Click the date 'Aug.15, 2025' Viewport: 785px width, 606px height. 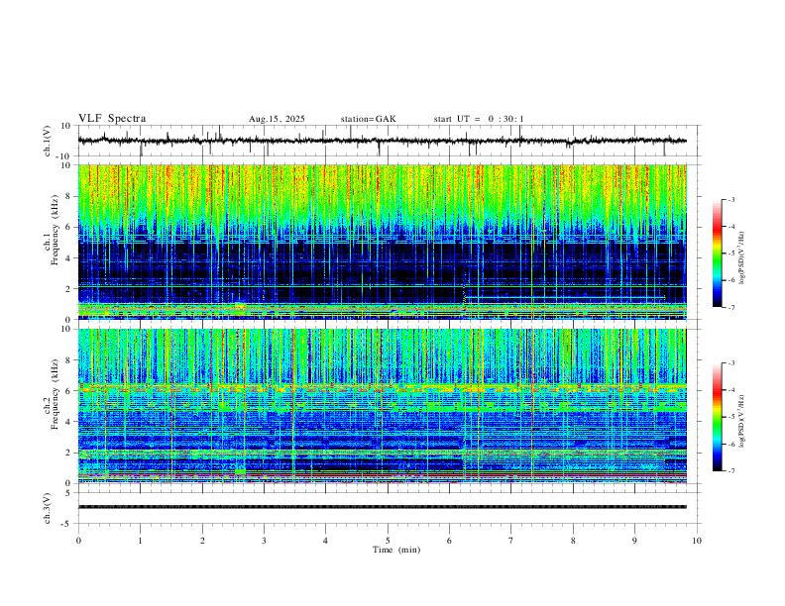277,119
